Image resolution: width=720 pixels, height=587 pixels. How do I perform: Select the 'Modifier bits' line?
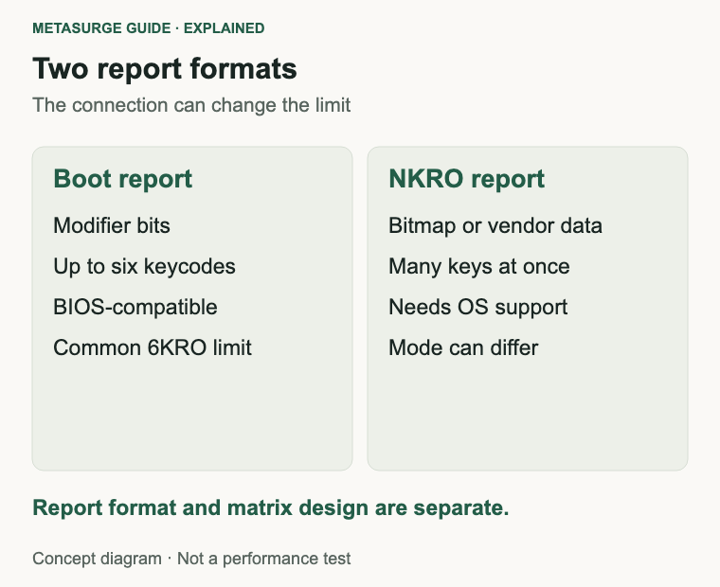tap(112, 225)
